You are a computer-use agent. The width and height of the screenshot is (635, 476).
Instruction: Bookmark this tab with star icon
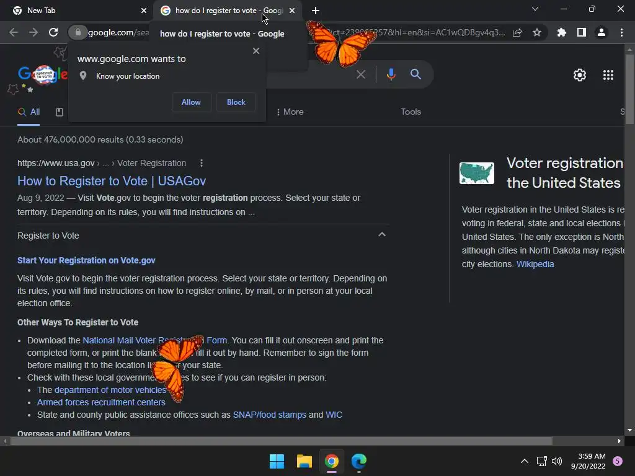click(537, 32)
